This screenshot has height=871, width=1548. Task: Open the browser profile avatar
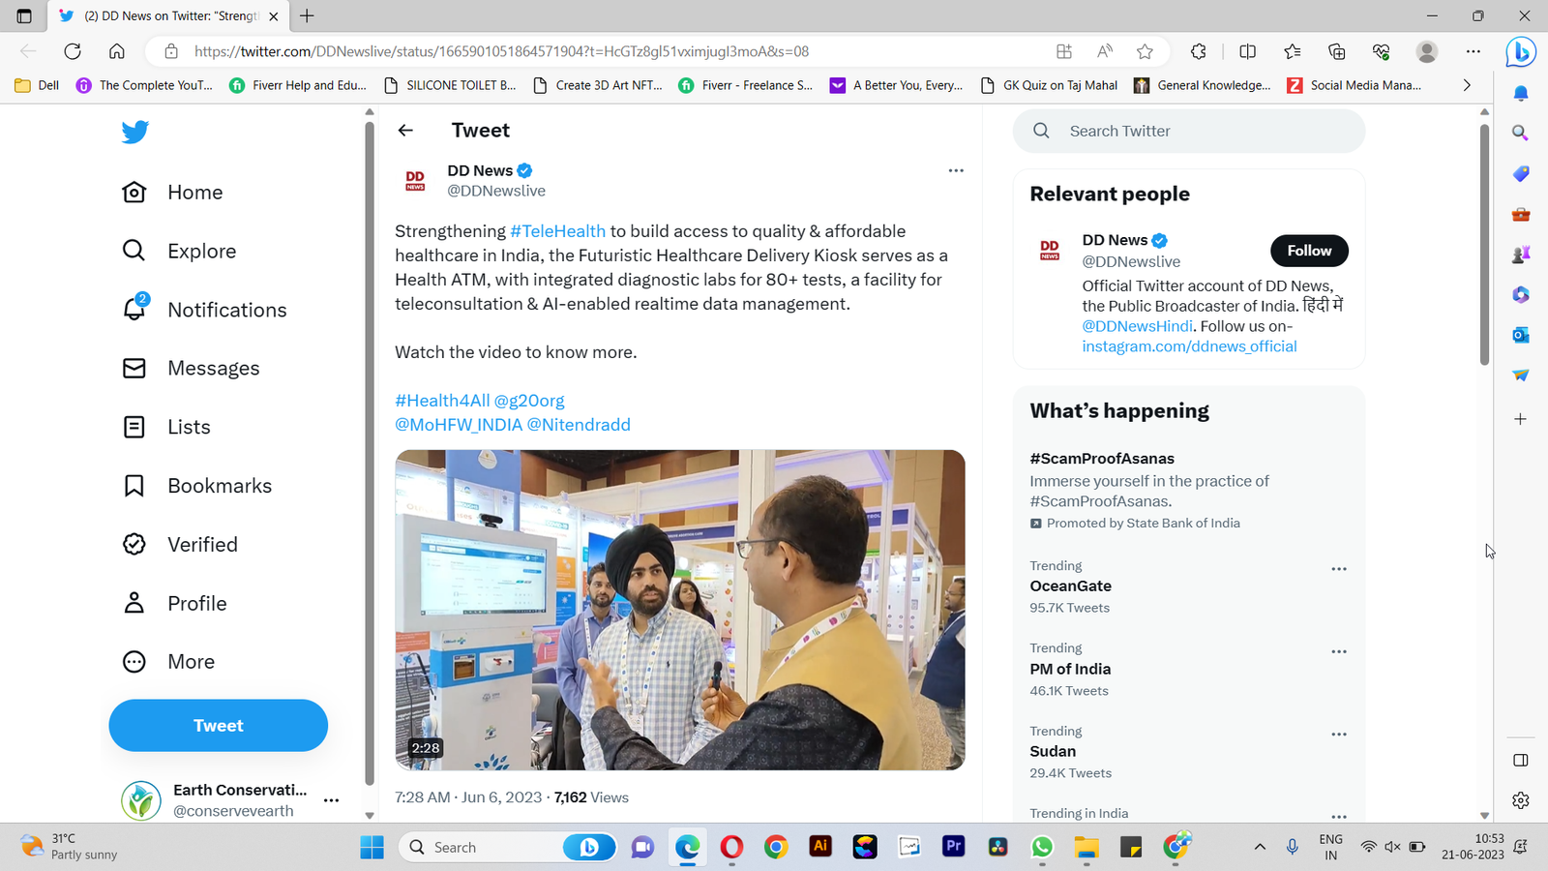tap(1426, 51)
